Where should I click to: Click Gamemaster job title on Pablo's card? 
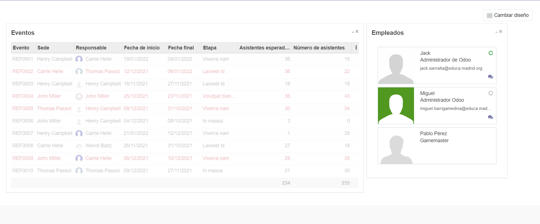tap(434, 141)
